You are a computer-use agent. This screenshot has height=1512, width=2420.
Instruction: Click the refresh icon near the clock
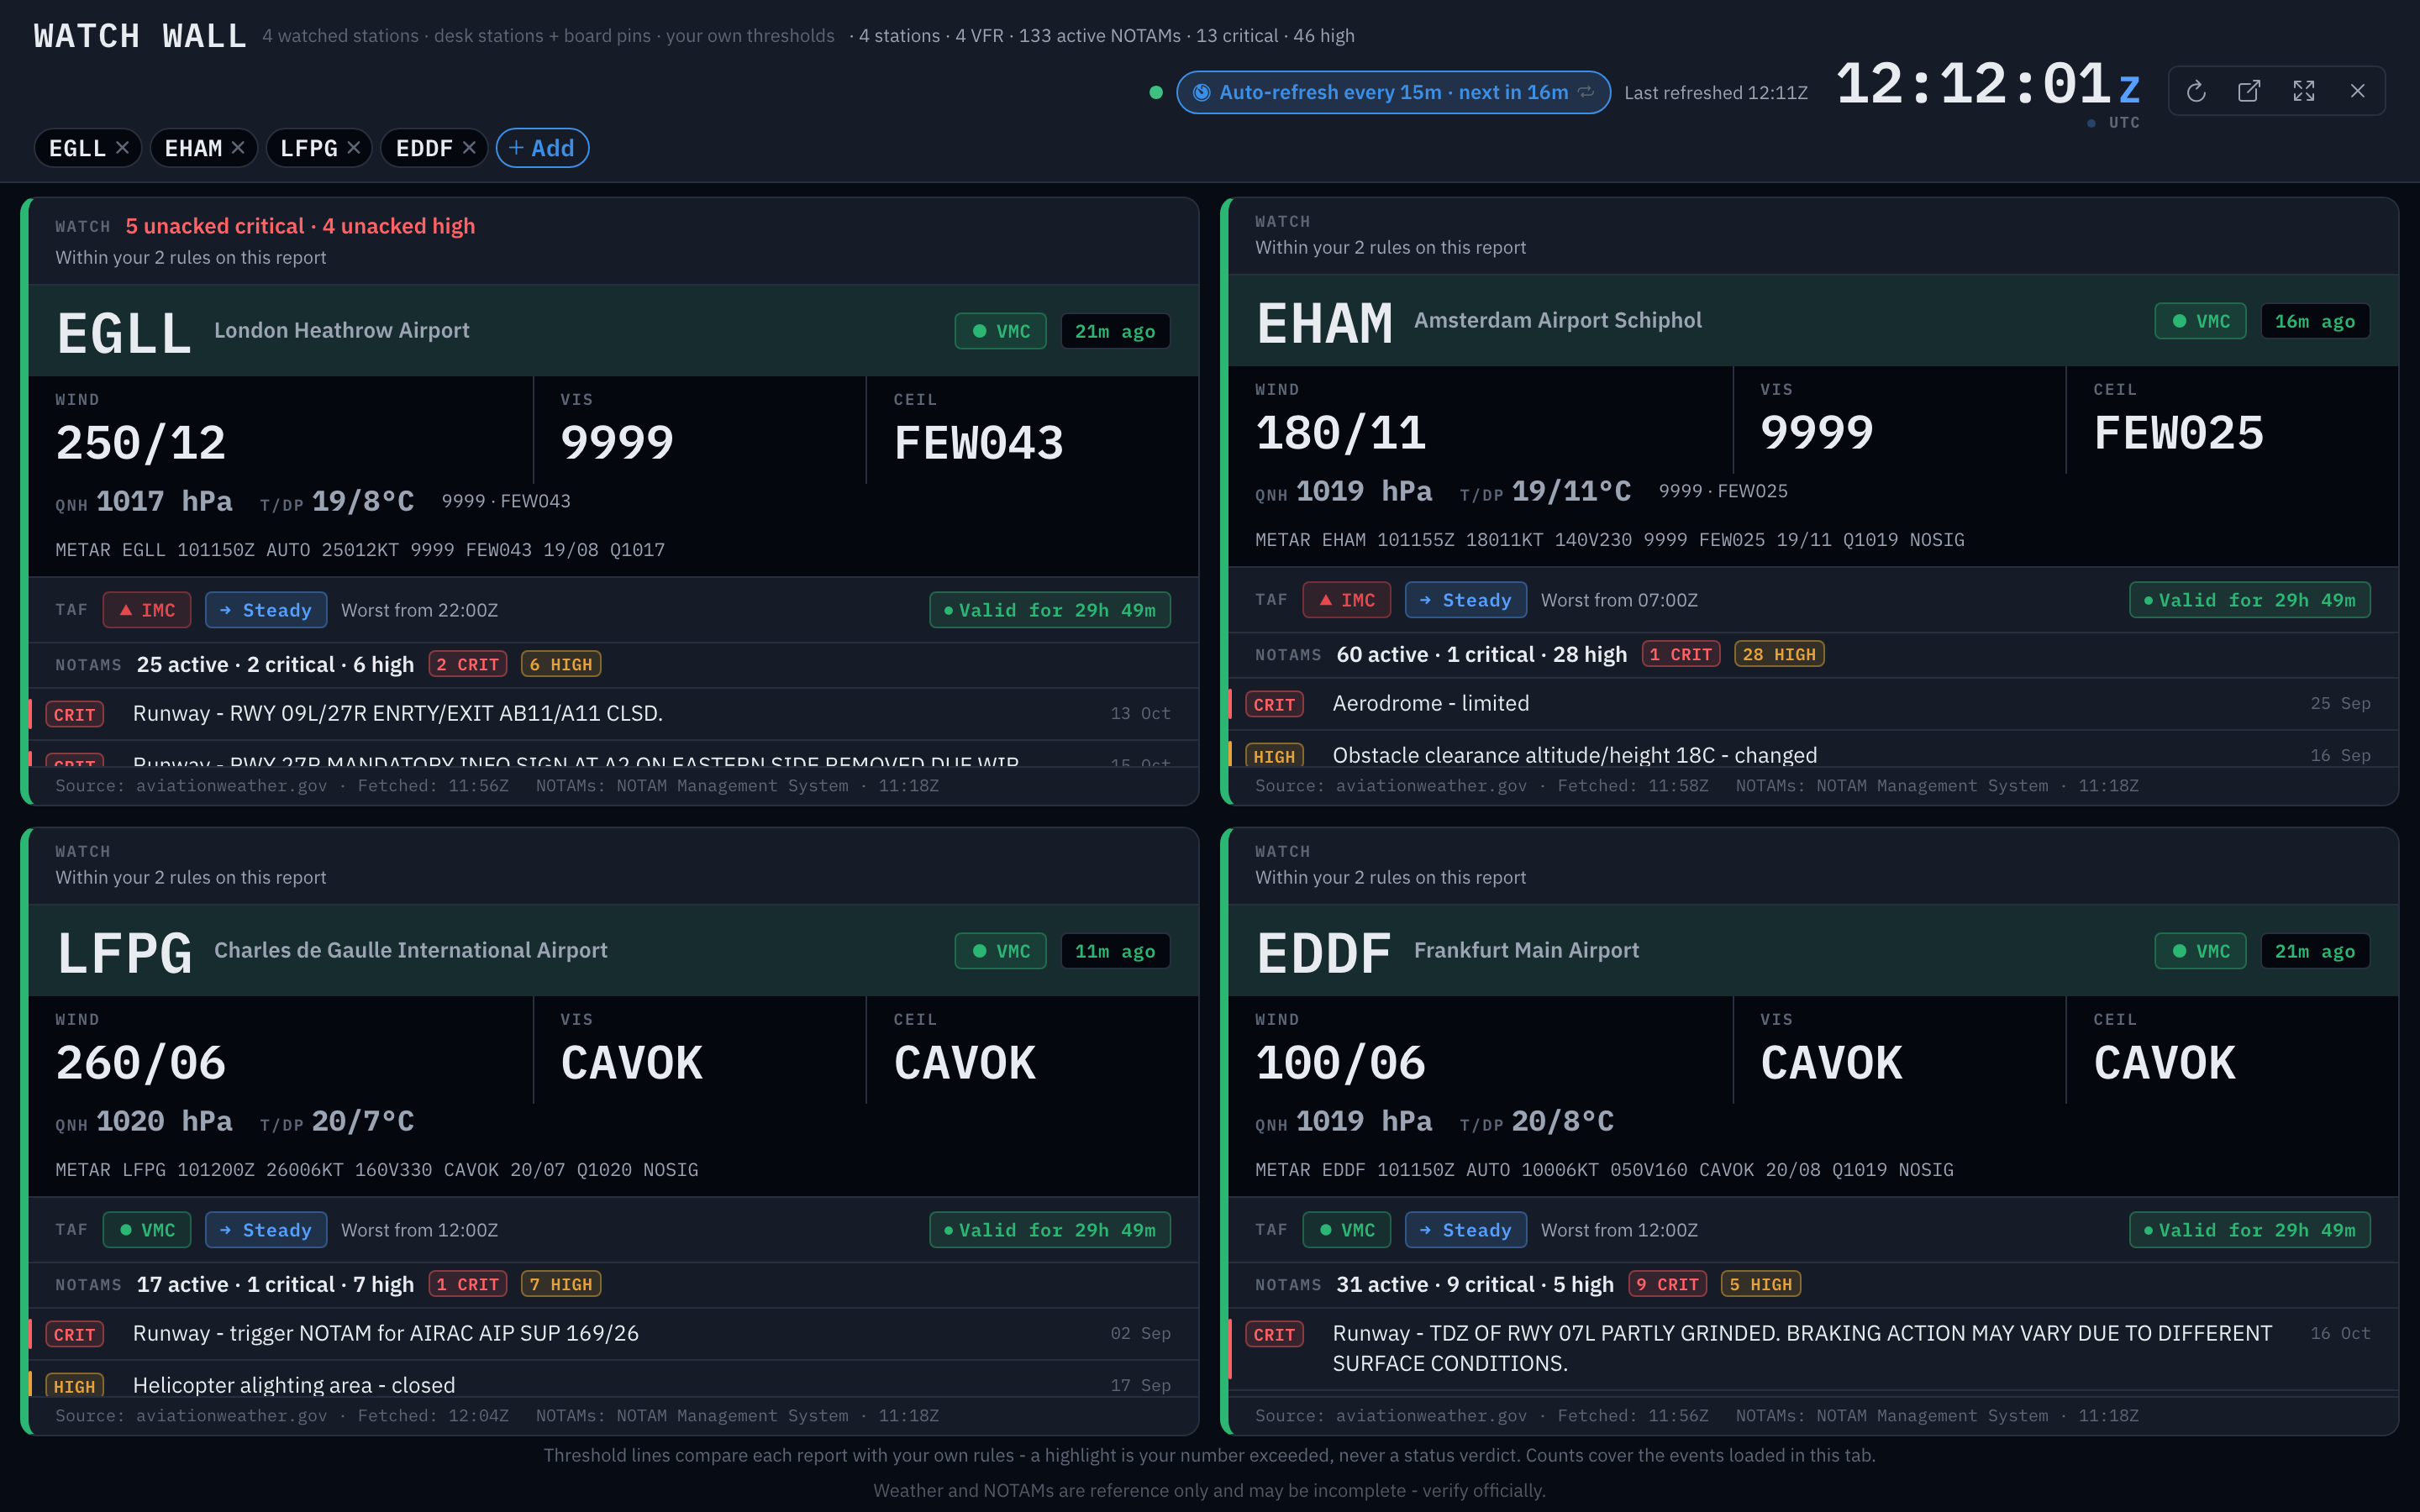point(2196,92)
